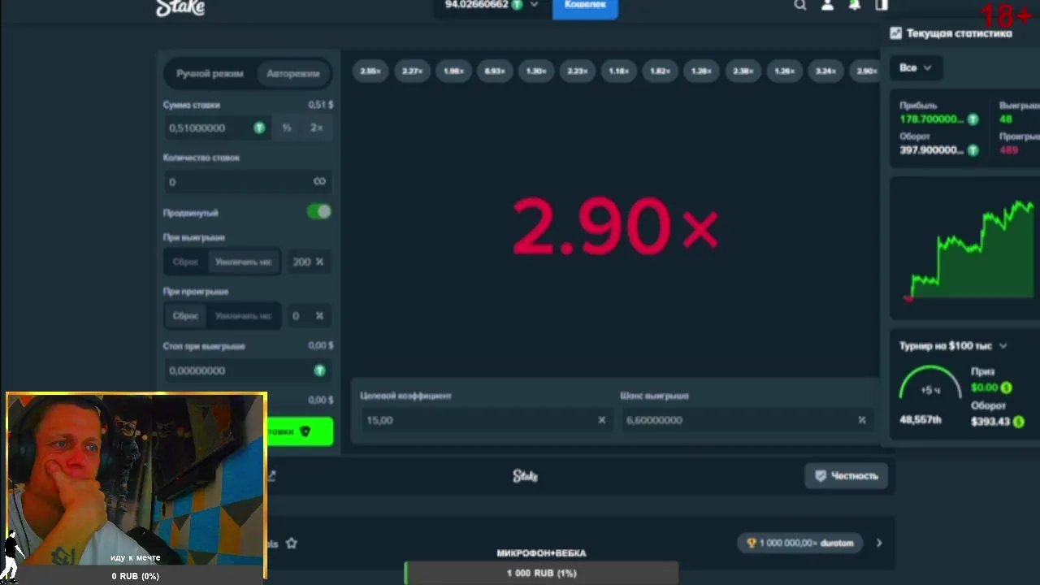
Task: Click dollar icon beside $393.43
Action: 1020,422
